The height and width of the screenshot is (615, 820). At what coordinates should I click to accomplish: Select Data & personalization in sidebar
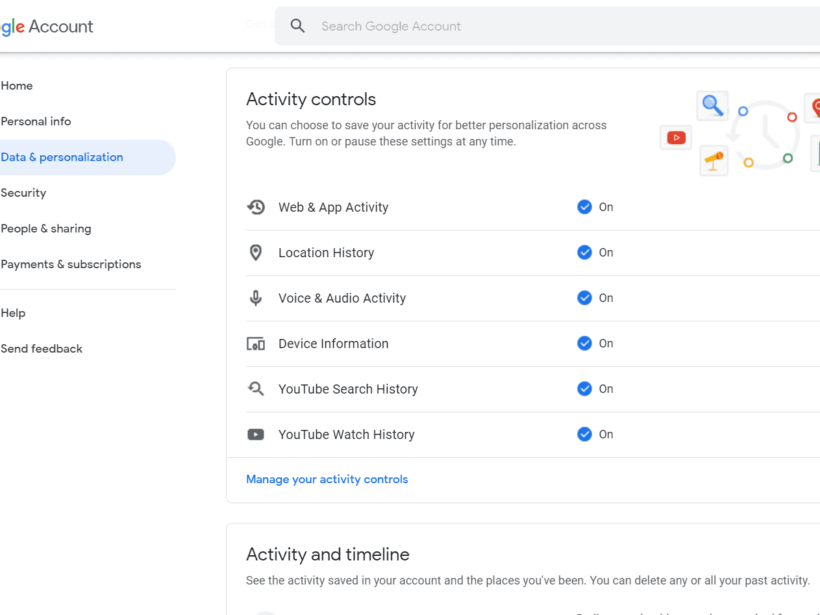tap(88, 157)
